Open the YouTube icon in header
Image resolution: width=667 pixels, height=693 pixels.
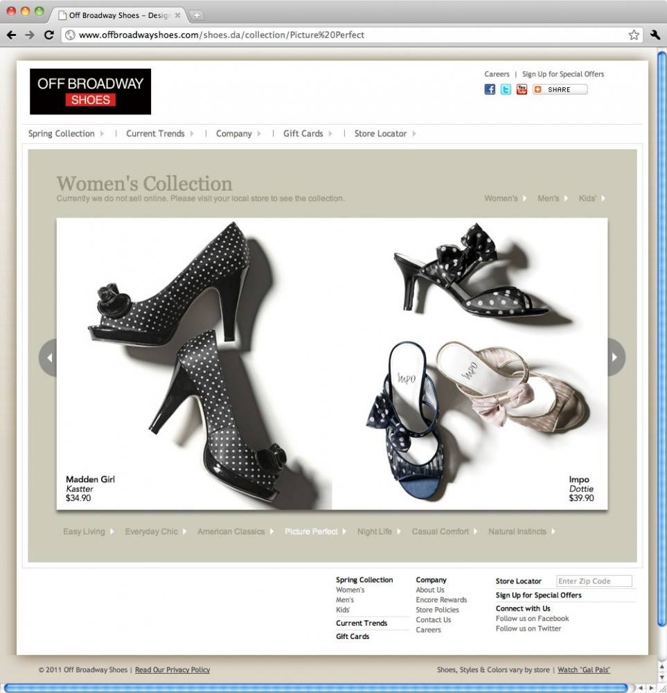(522, 89)
